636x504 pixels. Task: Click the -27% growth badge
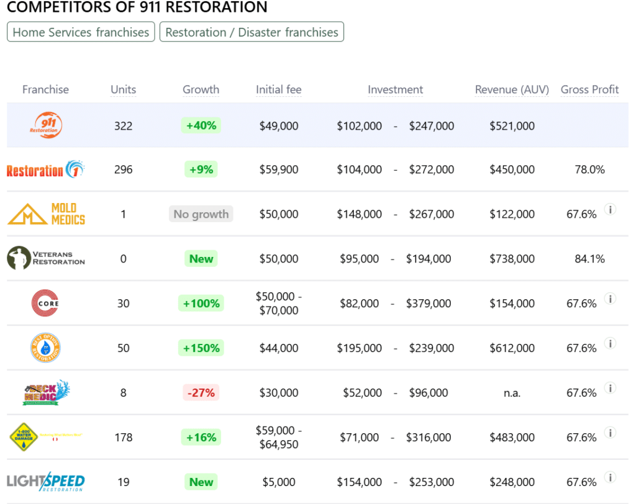(x=201, y=392)
